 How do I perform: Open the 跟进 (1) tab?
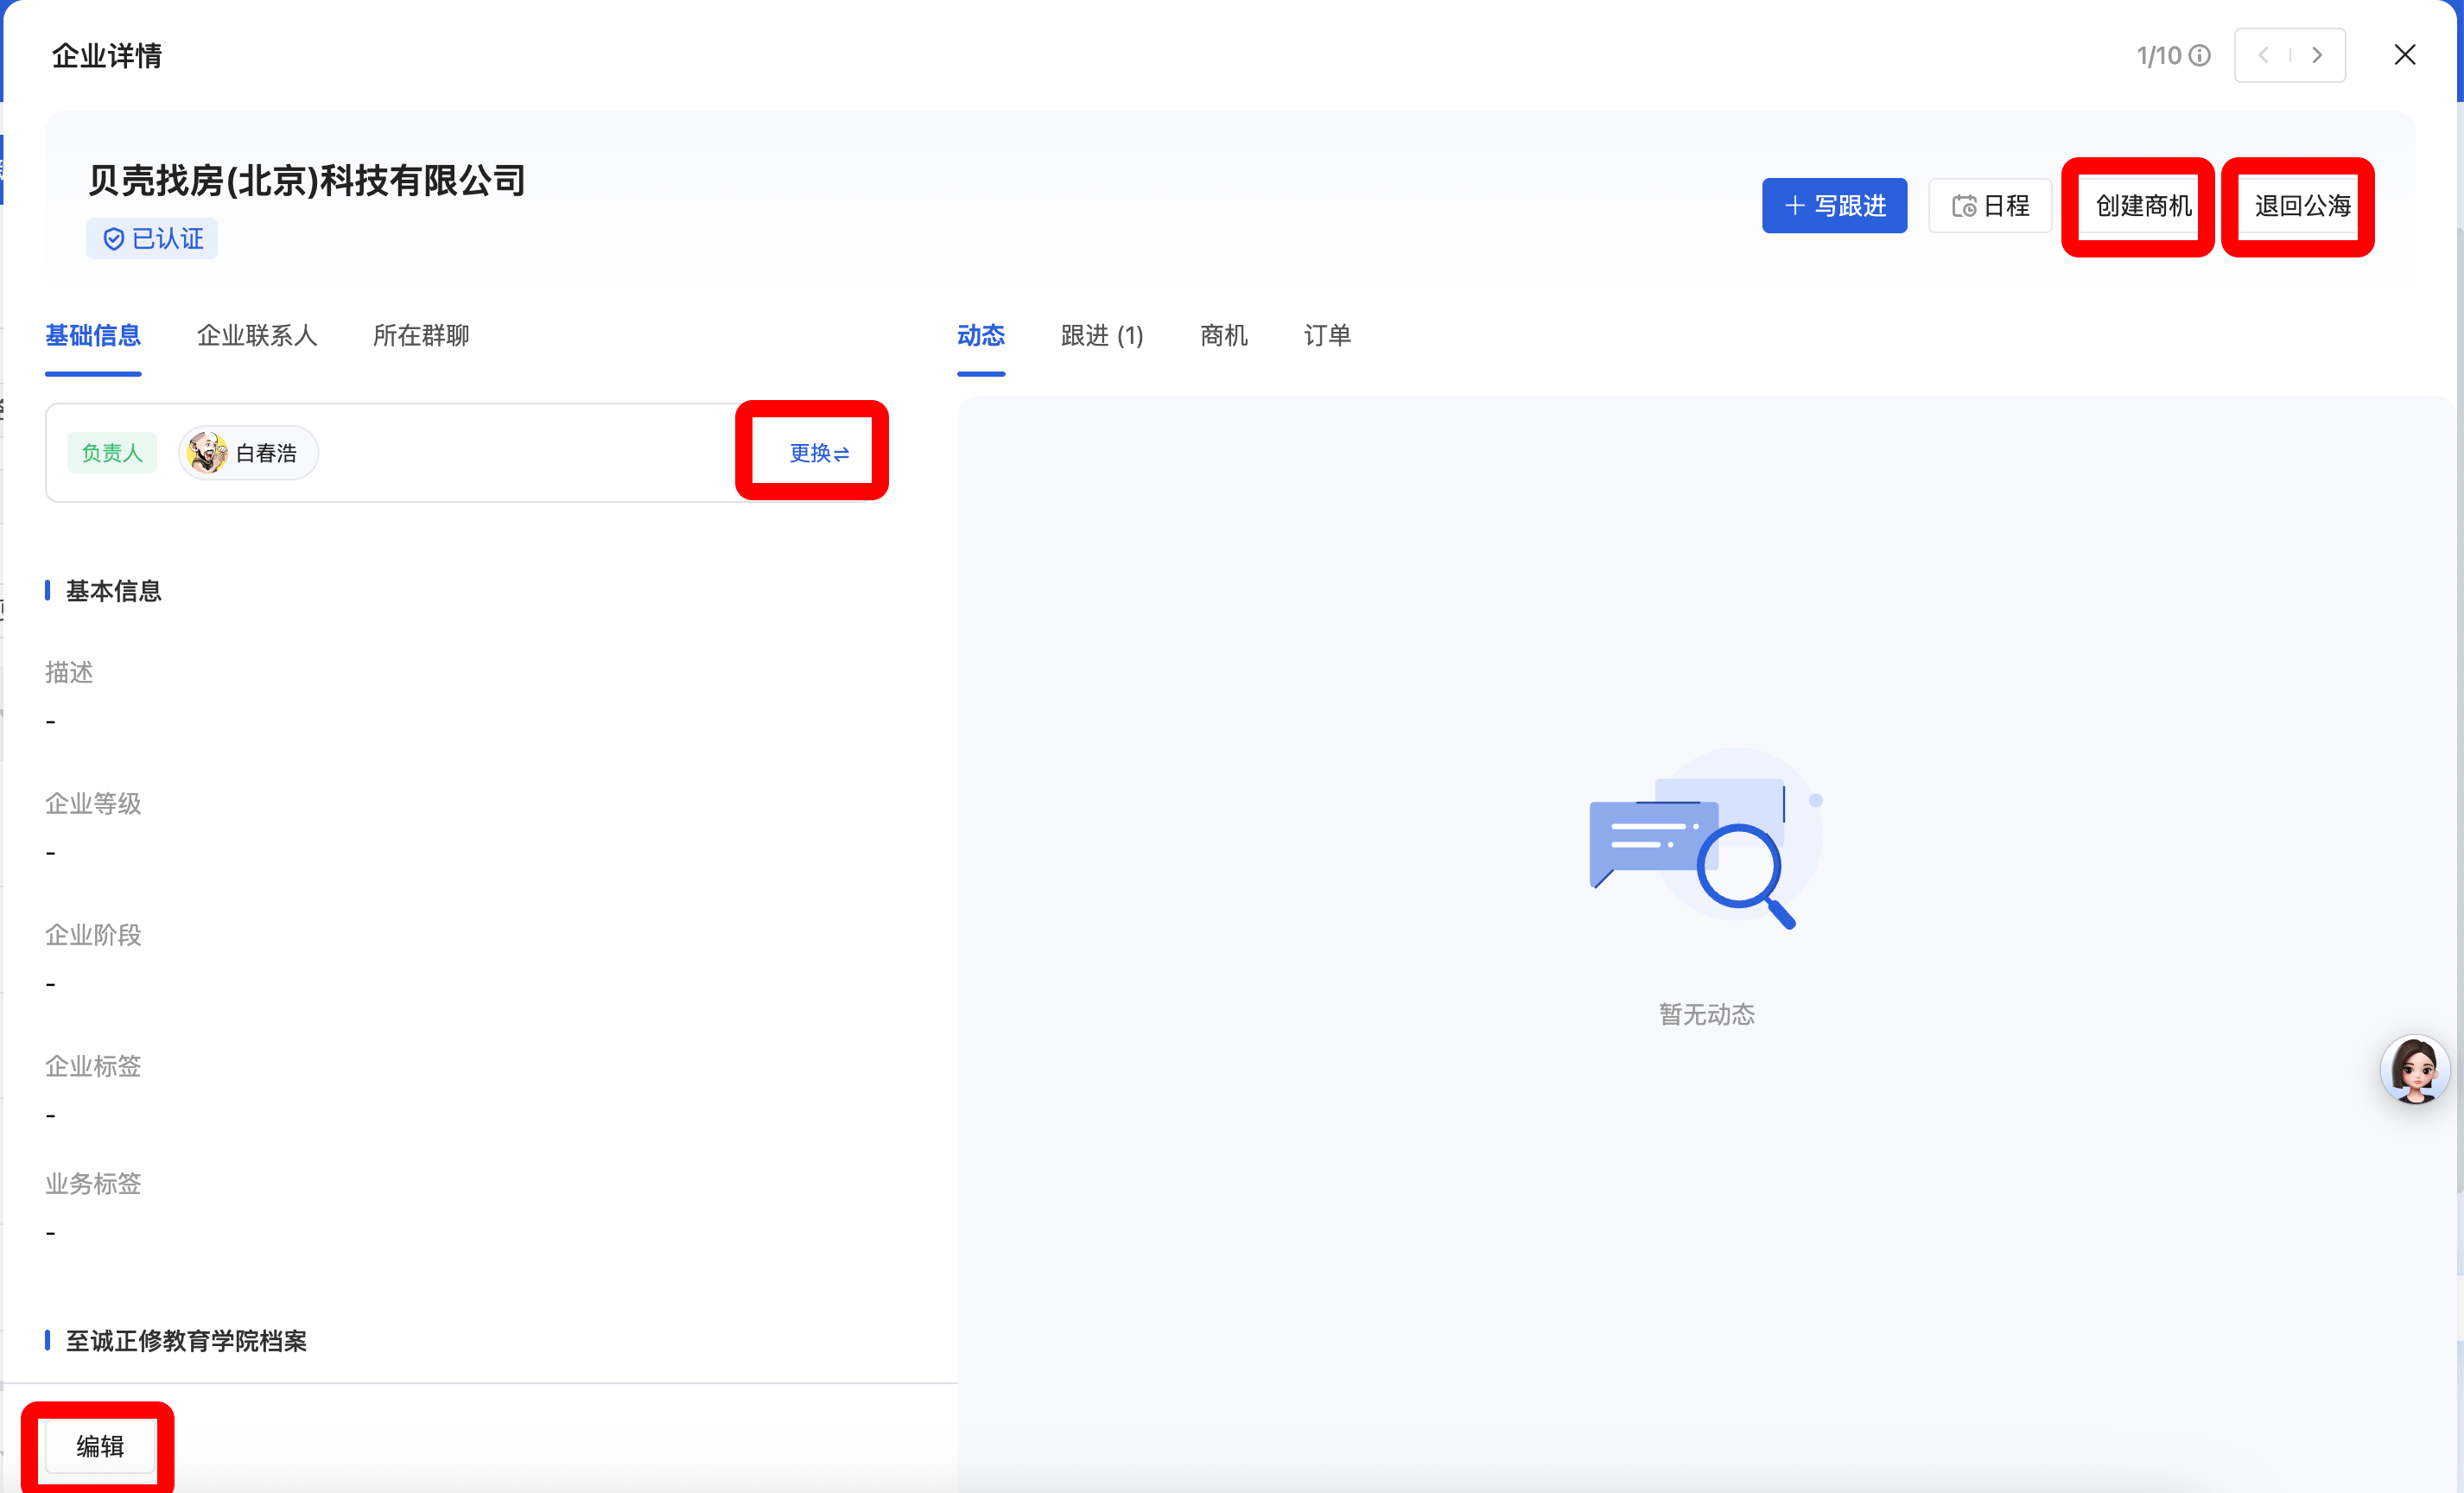tap(1102, 336)
